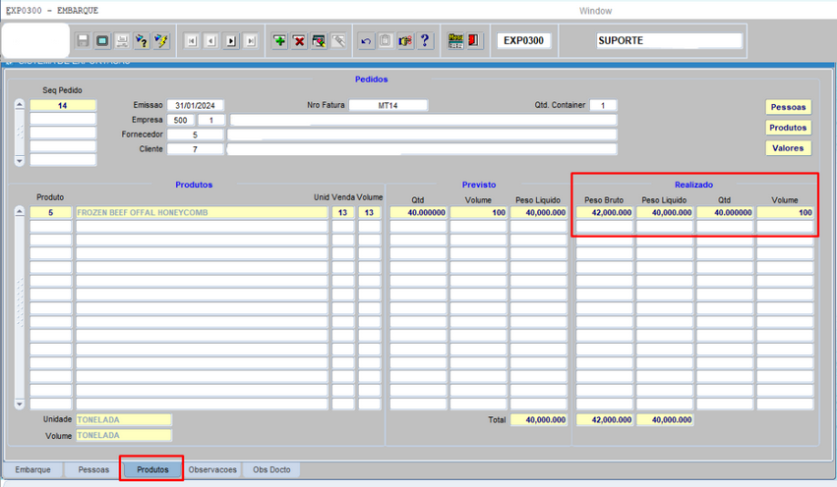Delete record with red X icon

[299, 41]
